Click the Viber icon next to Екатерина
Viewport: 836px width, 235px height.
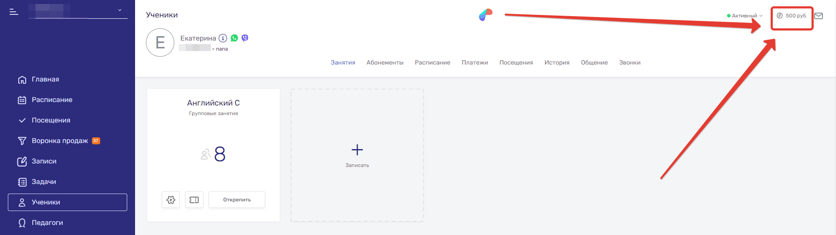(x=245, y=38)
